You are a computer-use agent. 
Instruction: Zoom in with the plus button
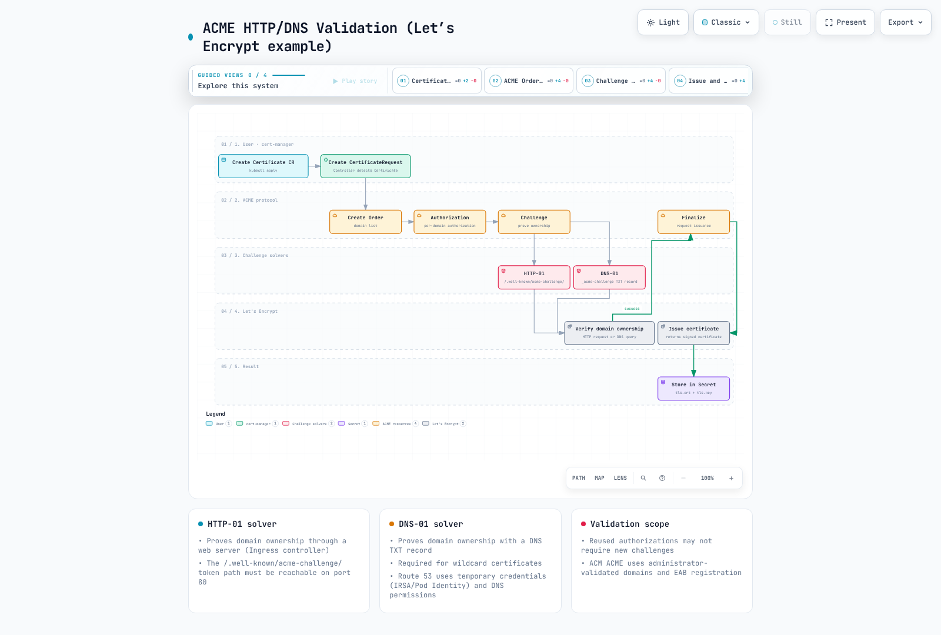732,478
